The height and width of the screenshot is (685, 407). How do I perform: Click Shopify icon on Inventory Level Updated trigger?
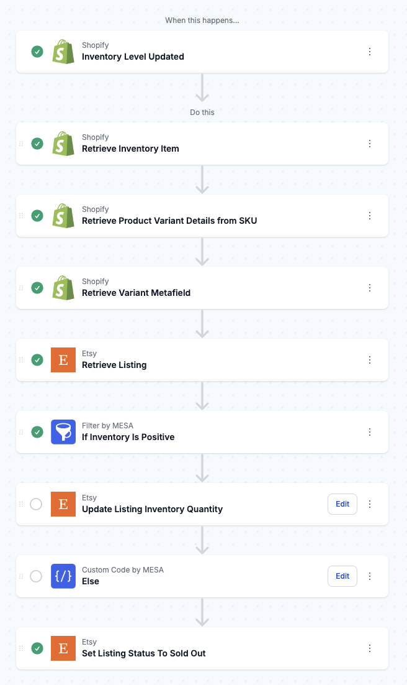(63, 52)
